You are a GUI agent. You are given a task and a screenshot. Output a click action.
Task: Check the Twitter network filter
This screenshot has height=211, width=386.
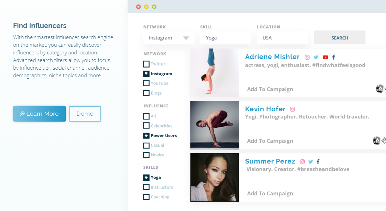click(146, 64)
